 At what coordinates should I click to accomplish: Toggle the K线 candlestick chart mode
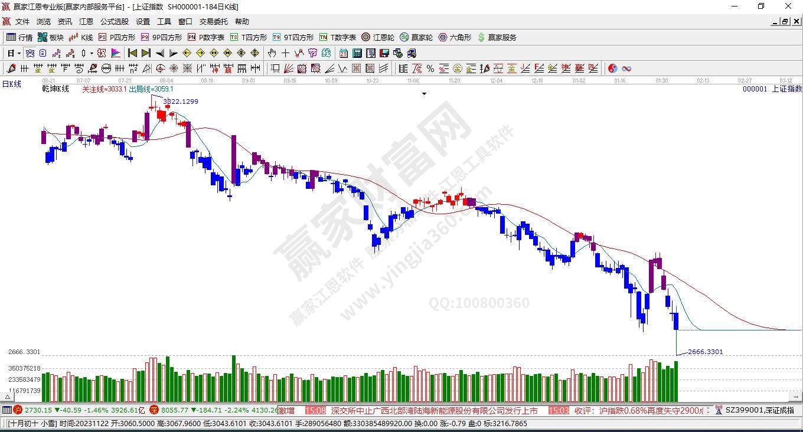coord(81,37)
